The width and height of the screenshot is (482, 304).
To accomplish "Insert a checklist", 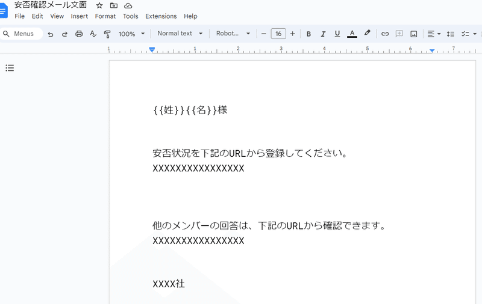I will (x=465, y=34).
